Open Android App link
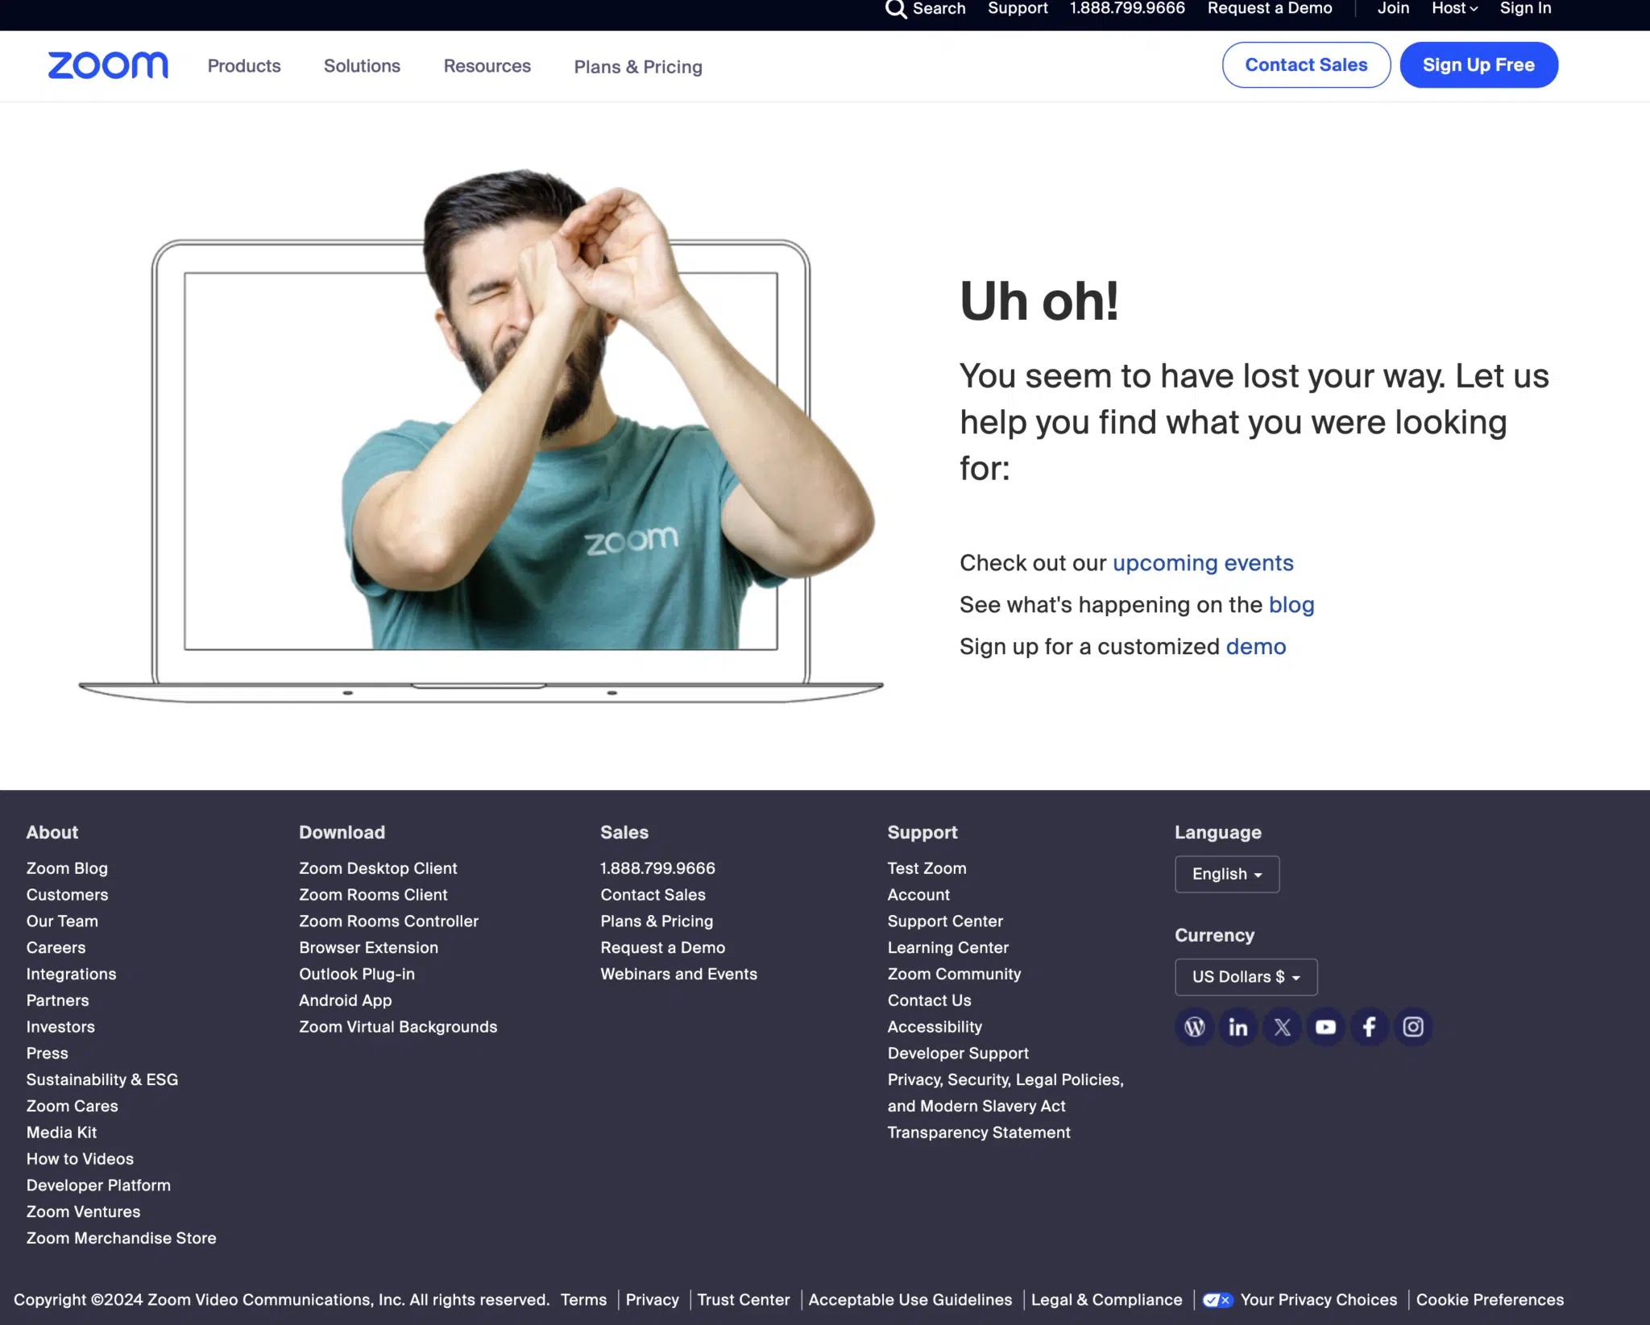This screenshot has height=1325, width=1650. (345, 1000)
